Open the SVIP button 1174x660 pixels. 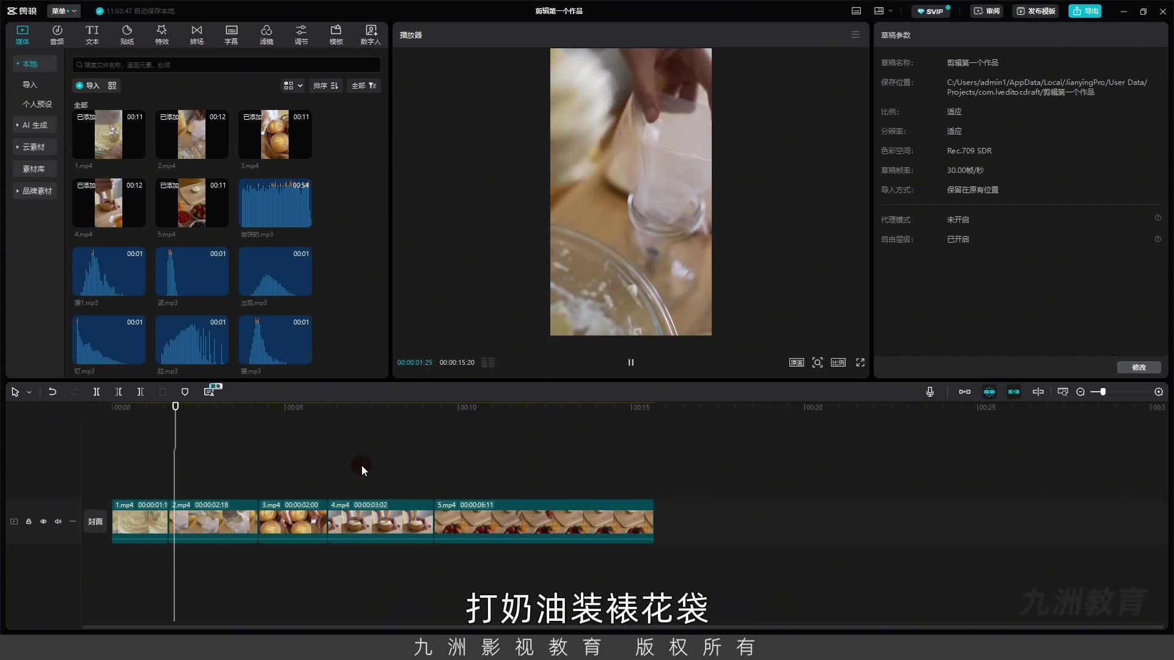pos(931,11)
